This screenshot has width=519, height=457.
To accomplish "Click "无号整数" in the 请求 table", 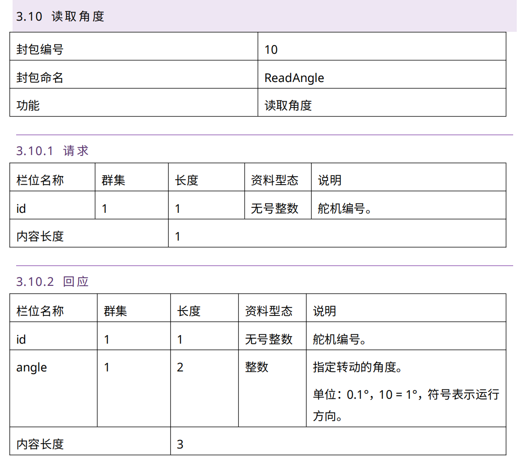I will click(x=274, y=208).
